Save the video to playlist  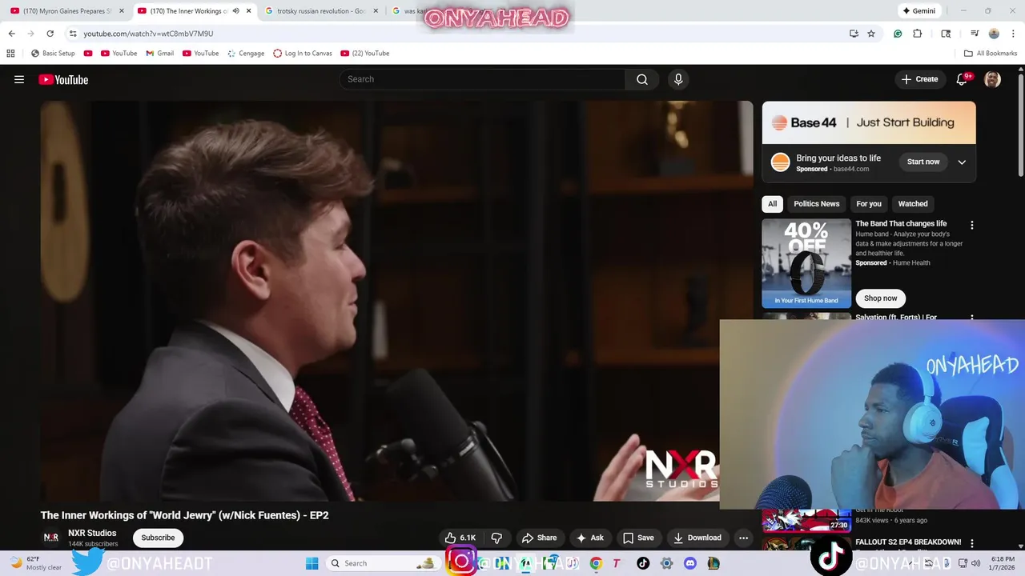pos(638,538)
